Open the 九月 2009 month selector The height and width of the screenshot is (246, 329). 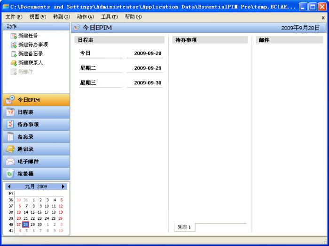click(x=36, y=186)
